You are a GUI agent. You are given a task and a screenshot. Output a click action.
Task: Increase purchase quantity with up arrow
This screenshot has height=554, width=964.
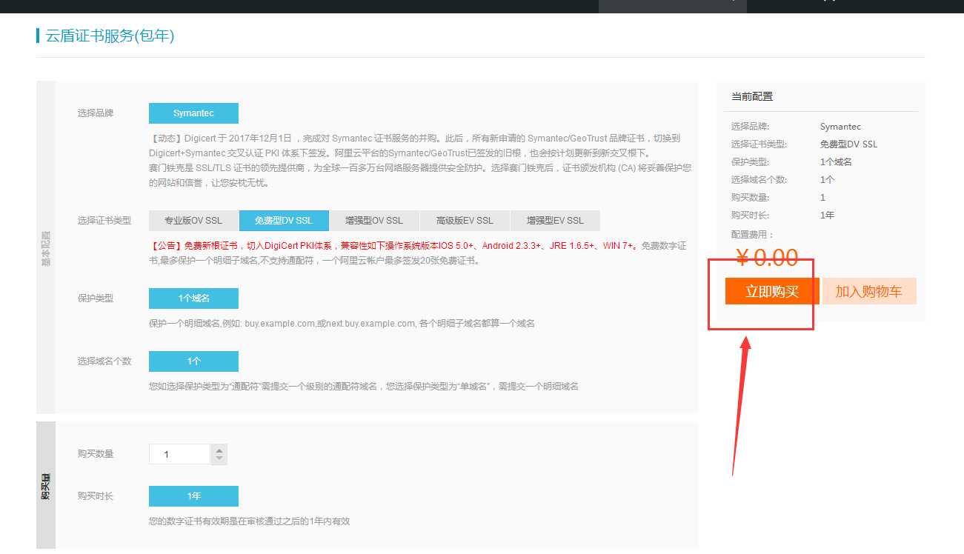(219, 450)
